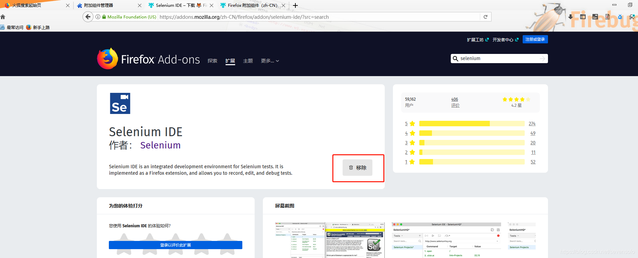Click the 4-star rating bar
Screen dimensions: 638x258
pyautogui.click(x=472, y=133)
